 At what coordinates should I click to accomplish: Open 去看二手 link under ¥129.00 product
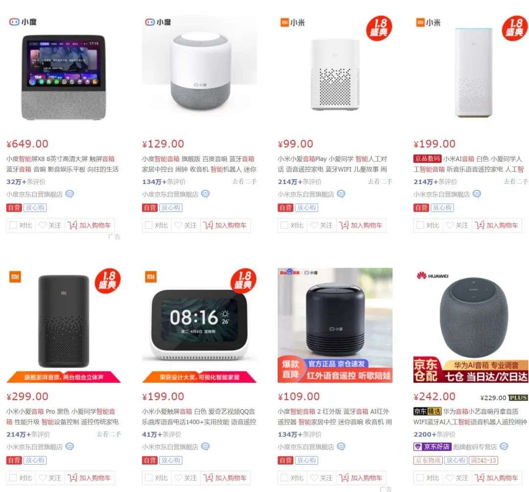click(x=244, y=182)
